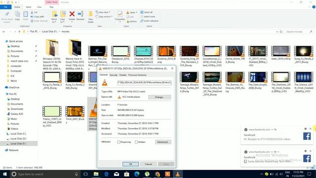Click the Task View taskbar icon
316x178 pixels.
point(85,174)
